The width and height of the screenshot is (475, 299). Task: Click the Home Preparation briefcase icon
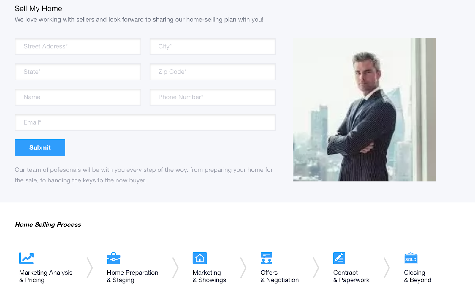(x=113, y=258)
